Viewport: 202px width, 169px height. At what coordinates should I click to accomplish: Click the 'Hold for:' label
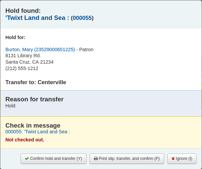click(15, 37)
